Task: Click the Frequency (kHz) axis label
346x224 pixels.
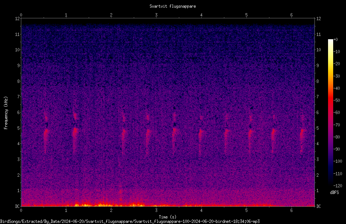Action: pos(6,113)
